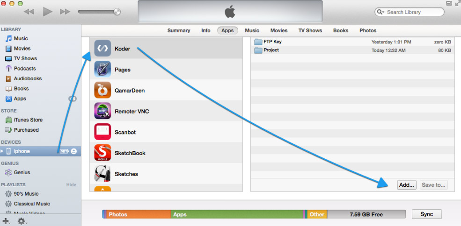
Task: Switch to the mini player
Action: [x=449, y=3]
